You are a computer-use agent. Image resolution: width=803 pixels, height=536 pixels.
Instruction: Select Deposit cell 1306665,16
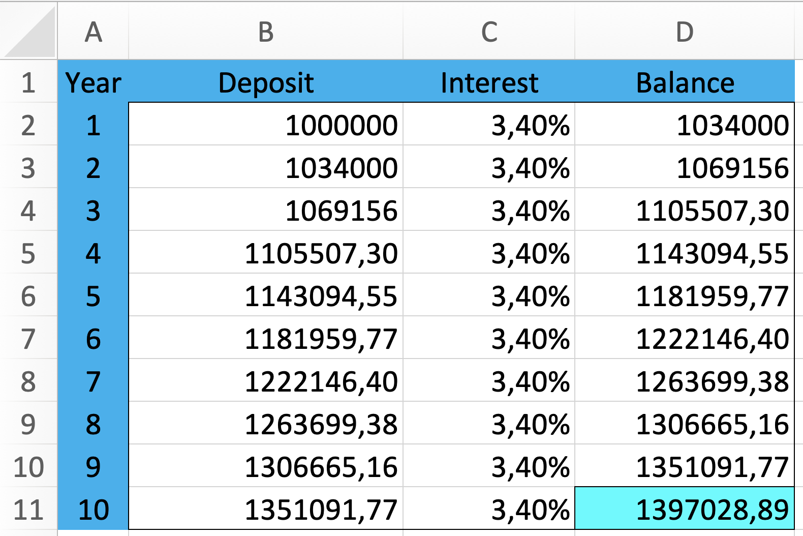[266, 466]
